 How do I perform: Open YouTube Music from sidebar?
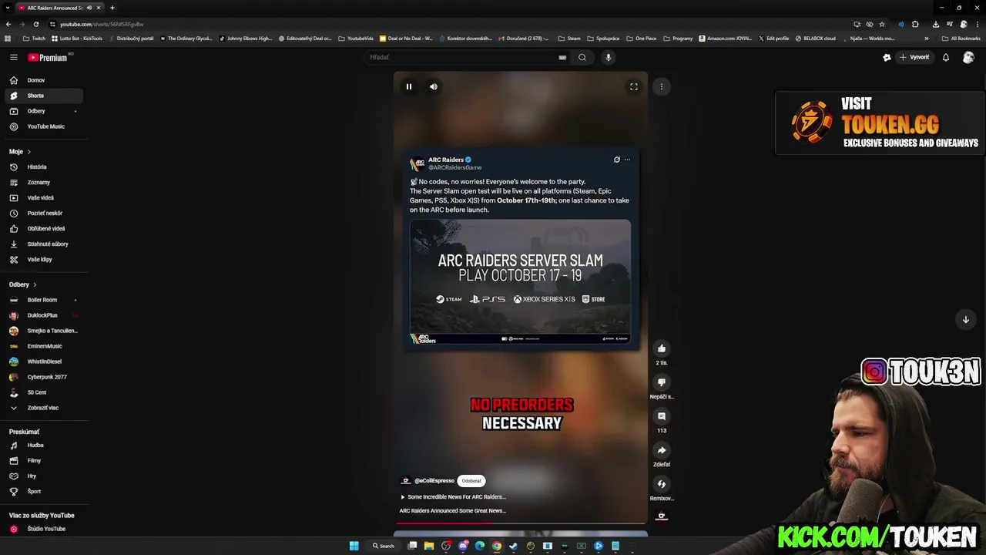(43, 126)
